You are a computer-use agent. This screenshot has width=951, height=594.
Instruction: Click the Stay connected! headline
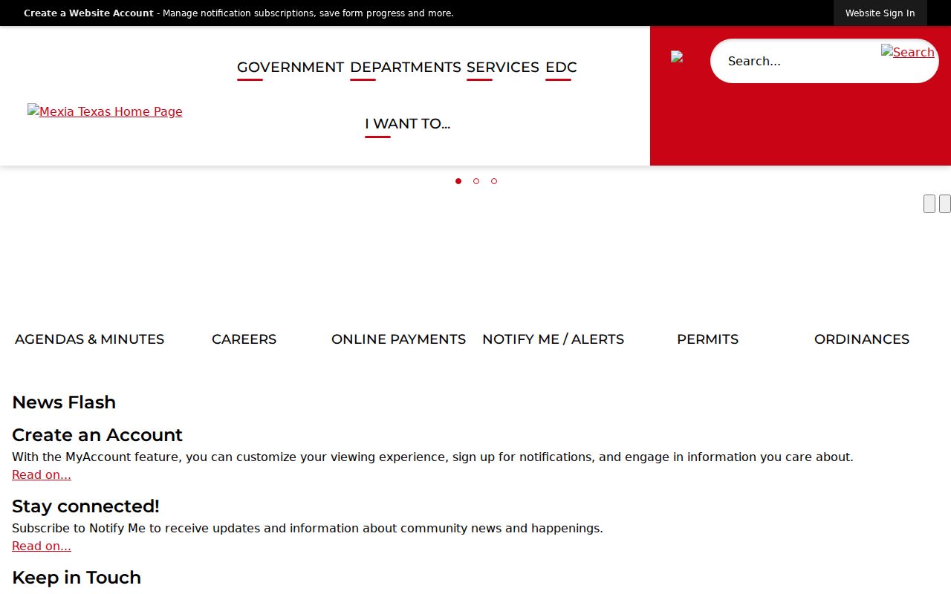click(x=85, y=506)
